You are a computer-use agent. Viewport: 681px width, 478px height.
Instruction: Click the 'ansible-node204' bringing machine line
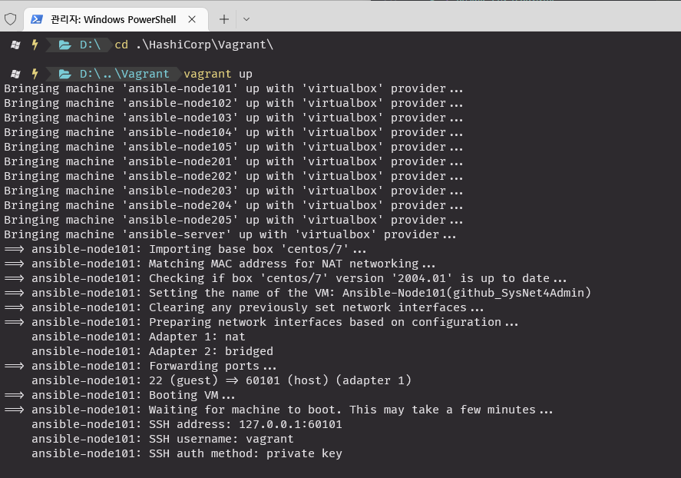click(x=233, y=205)
